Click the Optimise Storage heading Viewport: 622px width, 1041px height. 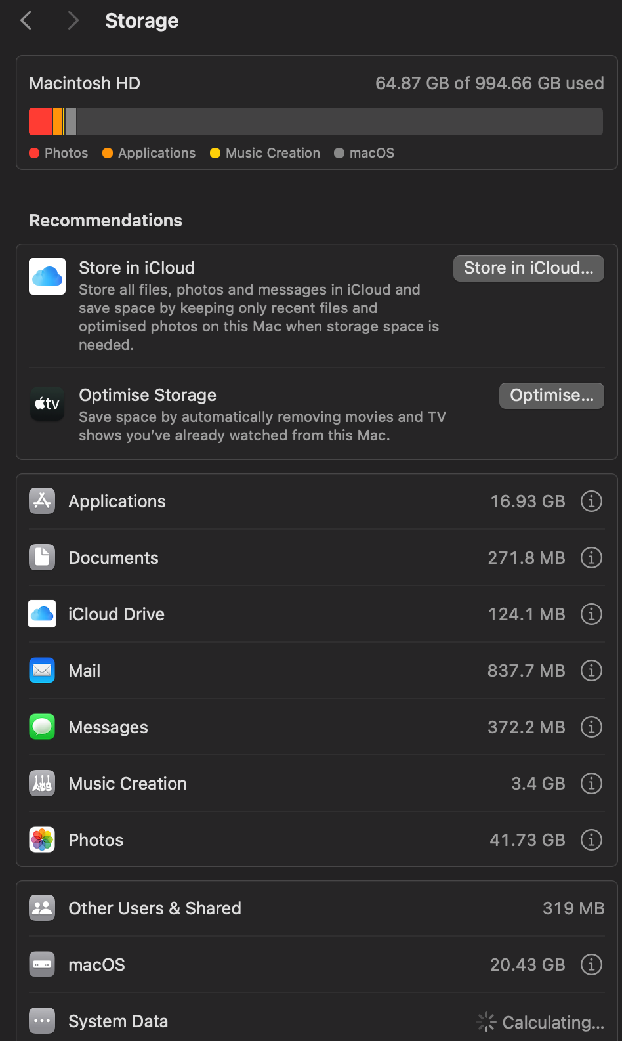click(x=148, y=395)
